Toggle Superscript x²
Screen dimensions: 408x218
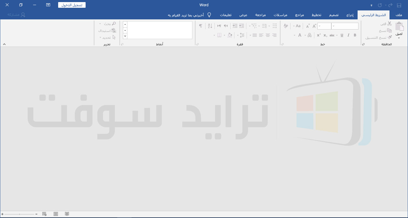coord(319,35)
